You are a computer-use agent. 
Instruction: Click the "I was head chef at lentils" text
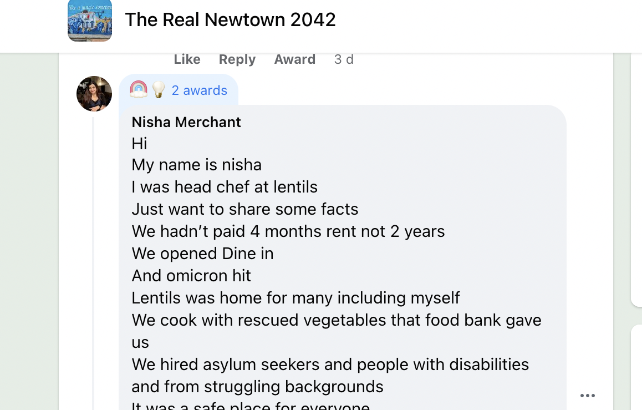pyautogui.click(x=225, y=187)
